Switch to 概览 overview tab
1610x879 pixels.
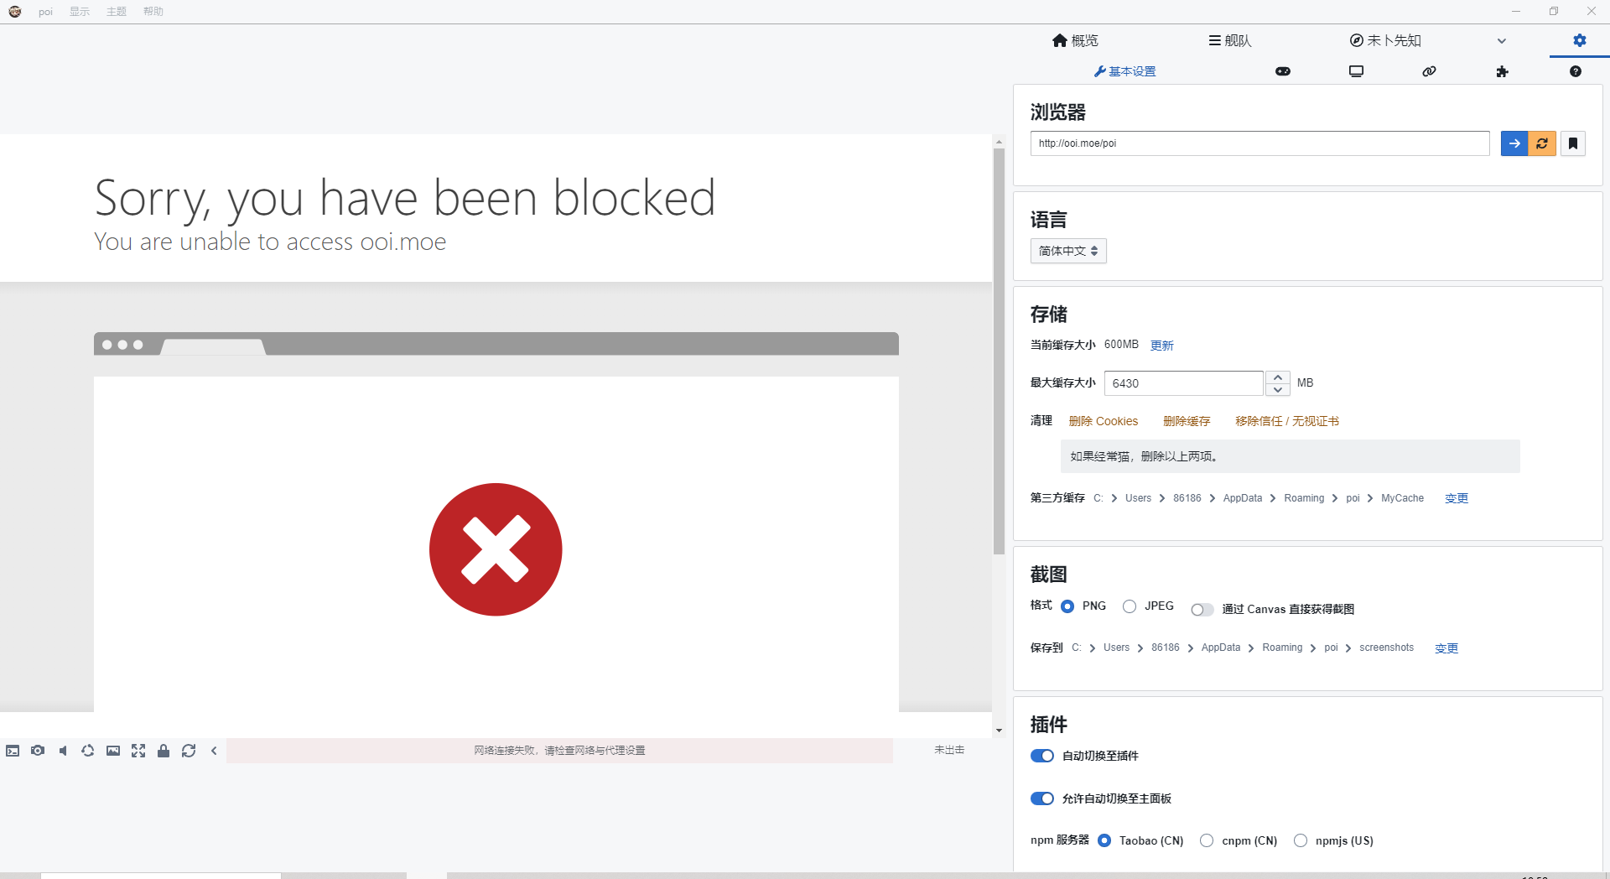click(1075, 40)
